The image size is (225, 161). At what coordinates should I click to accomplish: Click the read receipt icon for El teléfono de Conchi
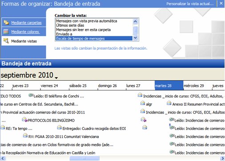pyautogui.click(x=31, y=95)
